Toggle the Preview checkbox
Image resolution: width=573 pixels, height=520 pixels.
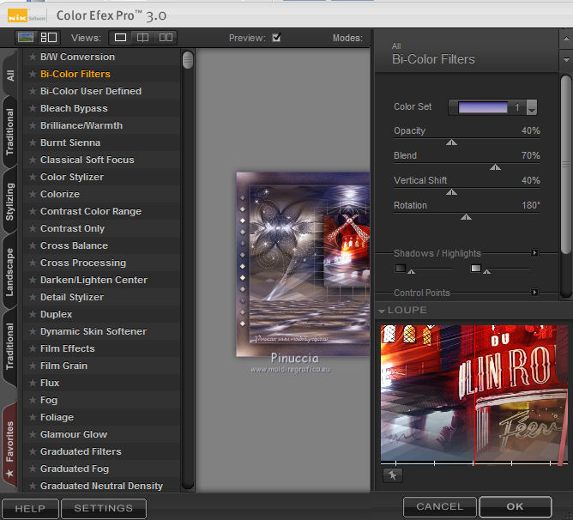[276, 38]
